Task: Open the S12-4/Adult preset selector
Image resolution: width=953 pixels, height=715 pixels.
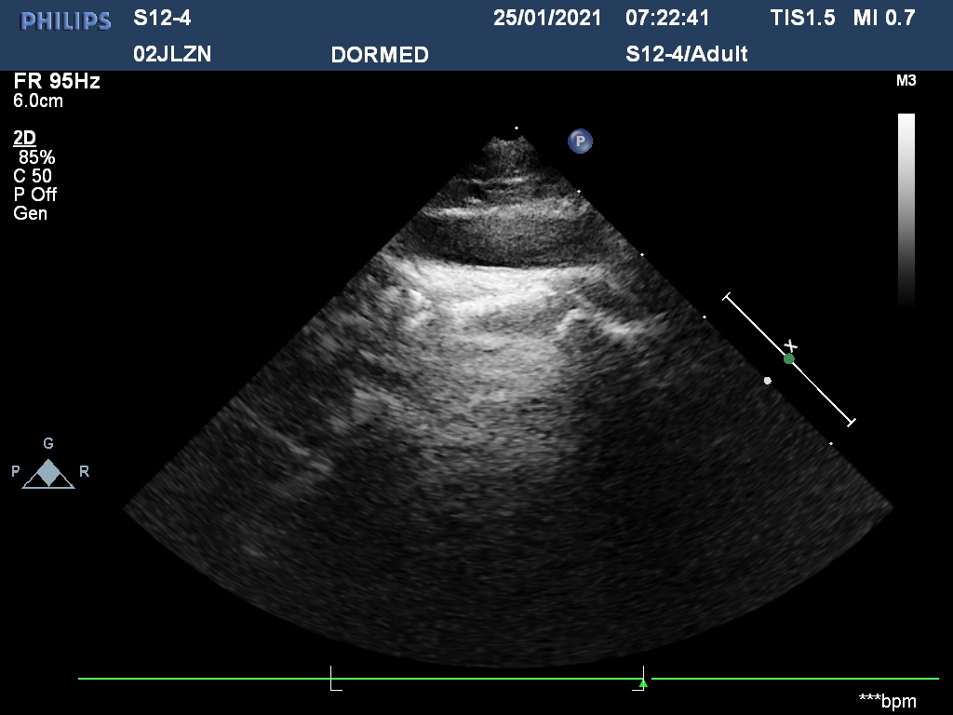Action: point(687,54)
